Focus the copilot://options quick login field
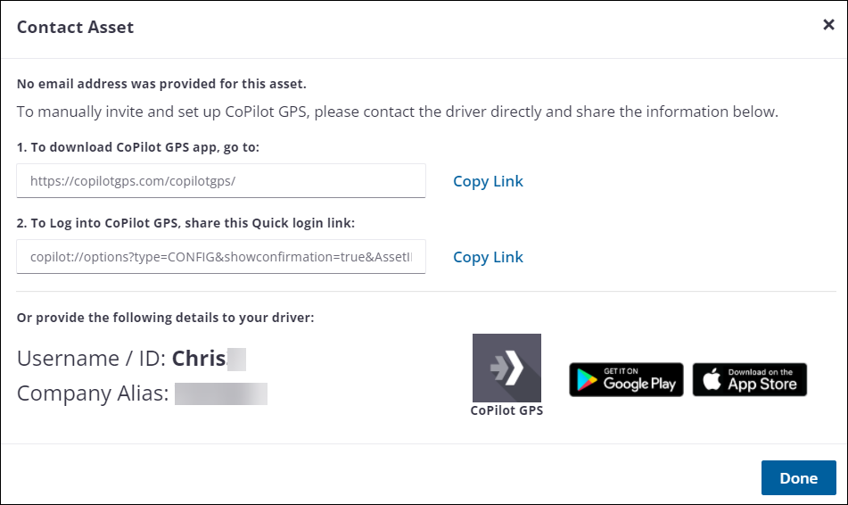The width and height of the screenshot is (848, 505). click(221, 257)
